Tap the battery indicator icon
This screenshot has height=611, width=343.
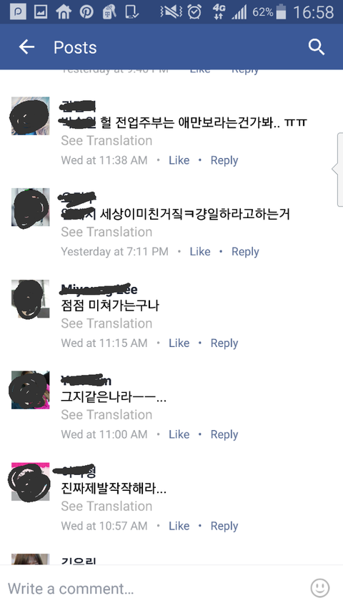281,12
